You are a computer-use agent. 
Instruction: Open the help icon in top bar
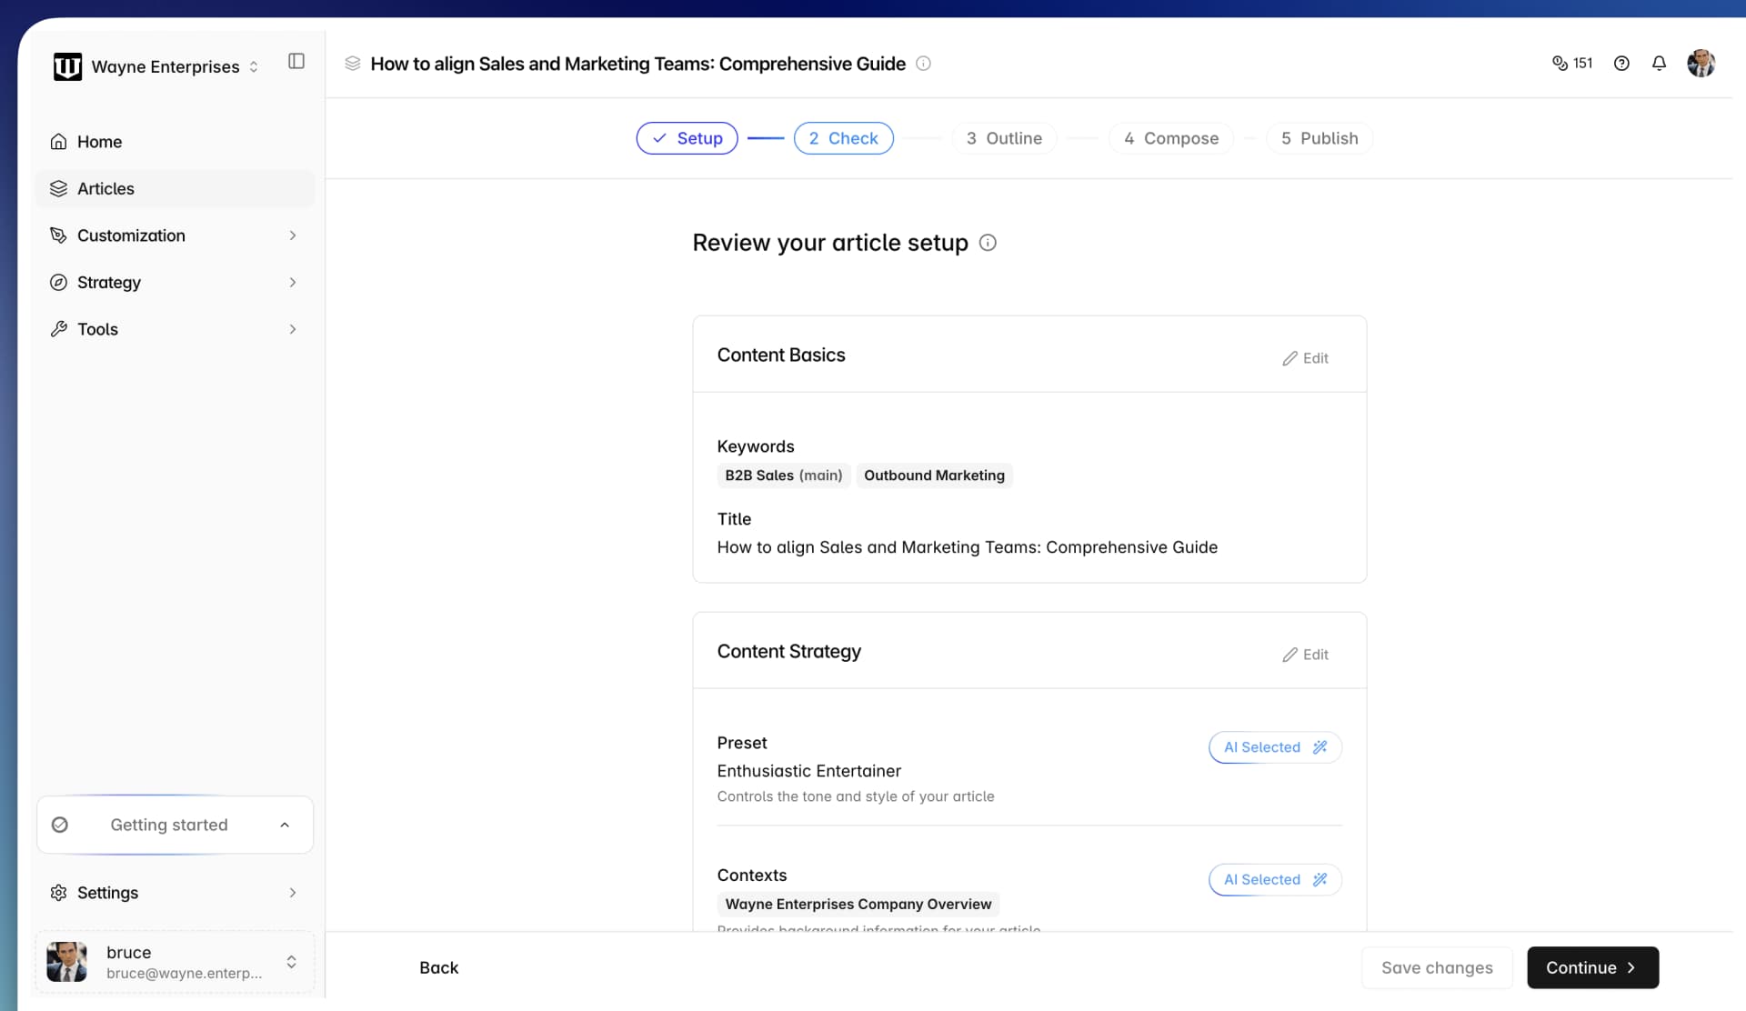(x=1622, y=63)
